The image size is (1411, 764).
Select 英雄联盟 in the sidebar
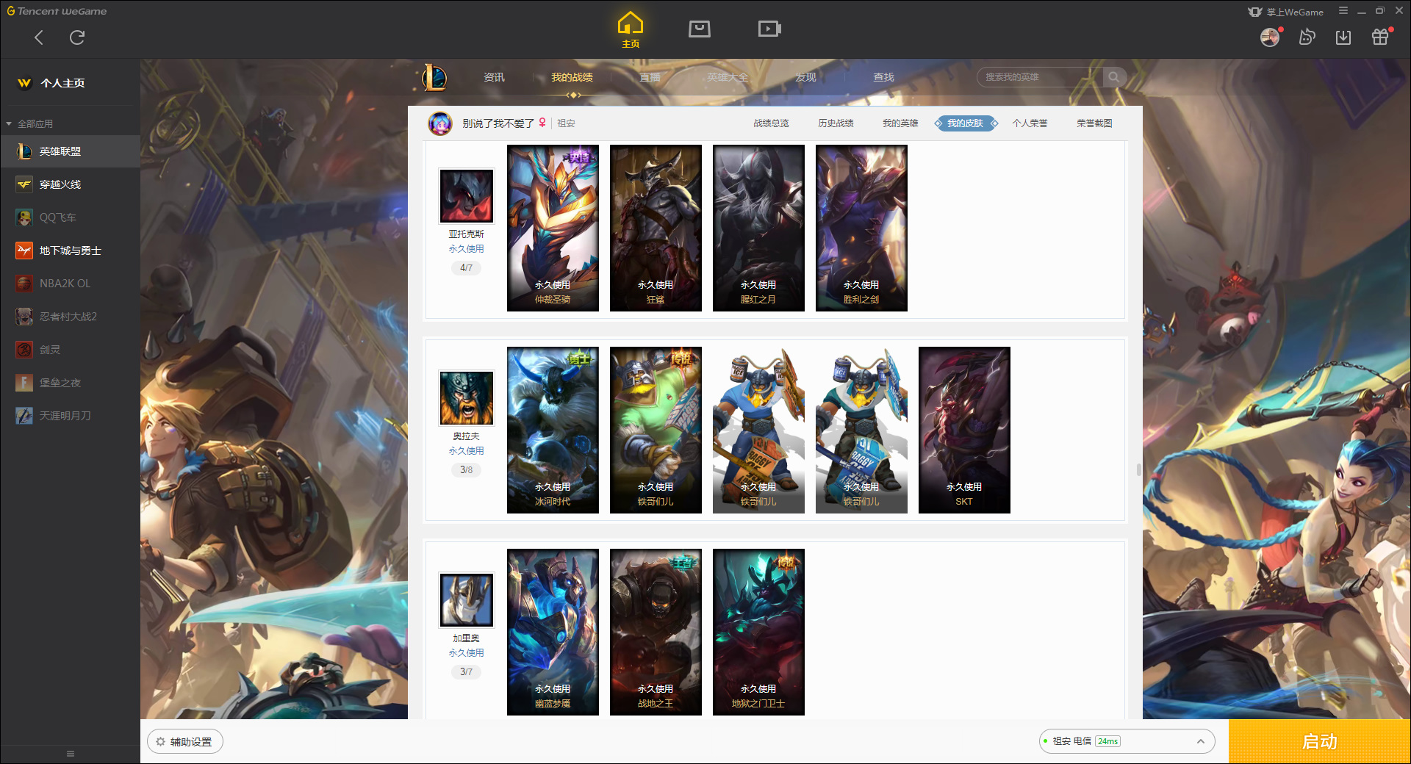[x=71, y=151]
